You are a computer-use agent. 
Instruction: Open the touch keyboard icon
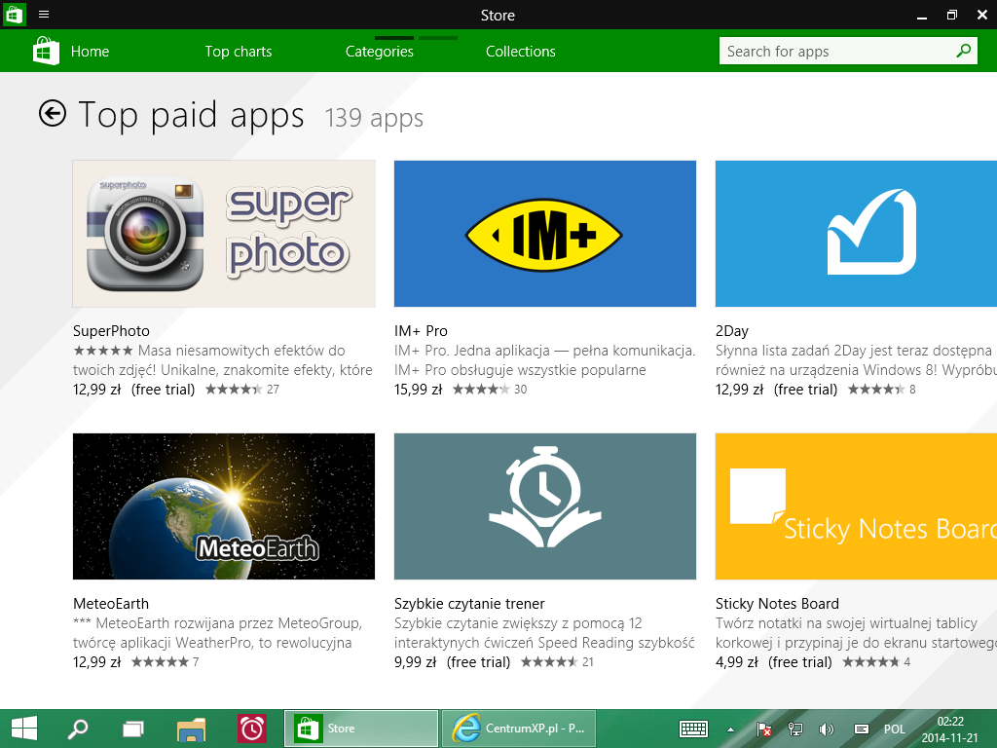693,729
